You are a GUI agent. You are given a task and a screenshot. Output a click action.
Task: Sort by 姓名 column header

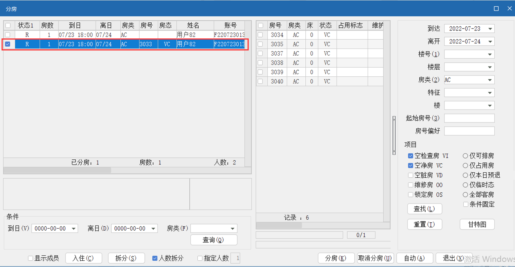tap(195, 25)
